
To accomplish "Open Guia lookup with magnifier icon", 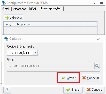I will point(97,66).
